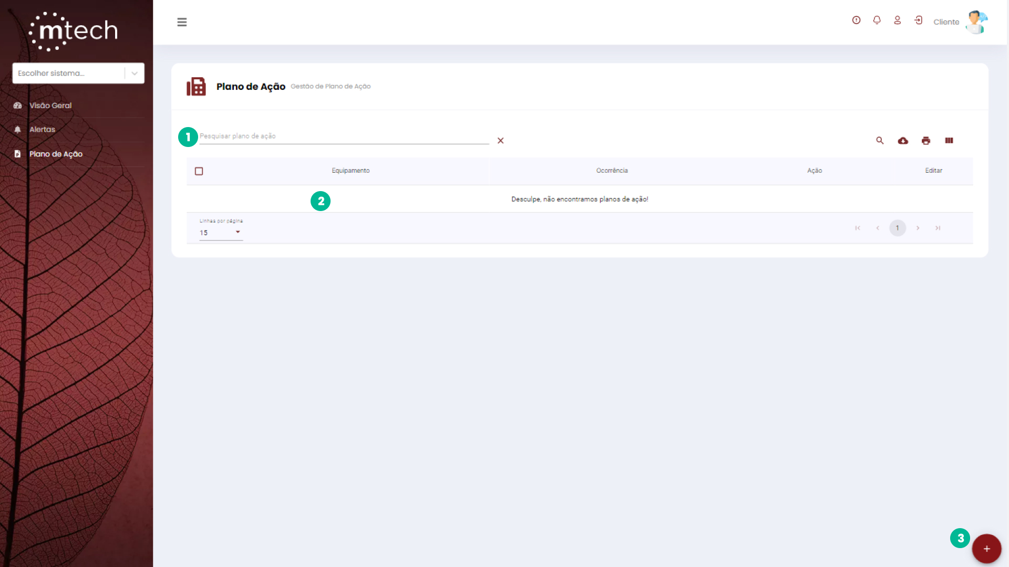Focus the Pesquisar plano de ação field
This screenshot has width=1009, height=567.
click(x=344, y=136)
